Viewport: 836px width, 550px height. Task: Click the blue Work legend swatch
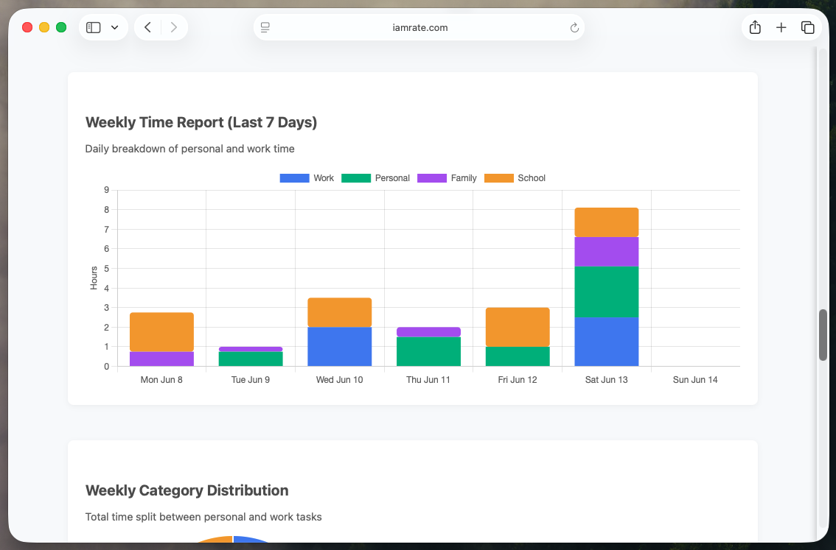(294, 178)
